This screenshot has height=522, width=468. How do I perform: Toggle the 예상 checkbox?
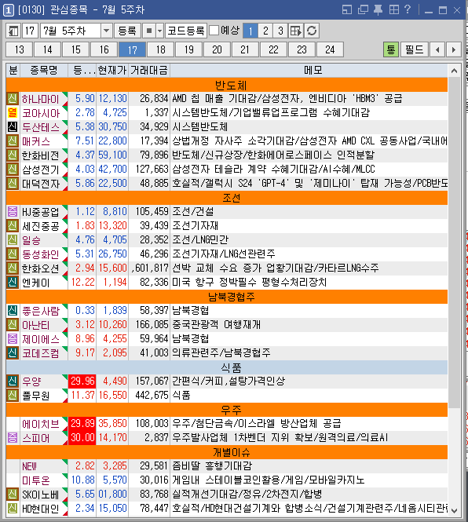(x=214, y=31)
